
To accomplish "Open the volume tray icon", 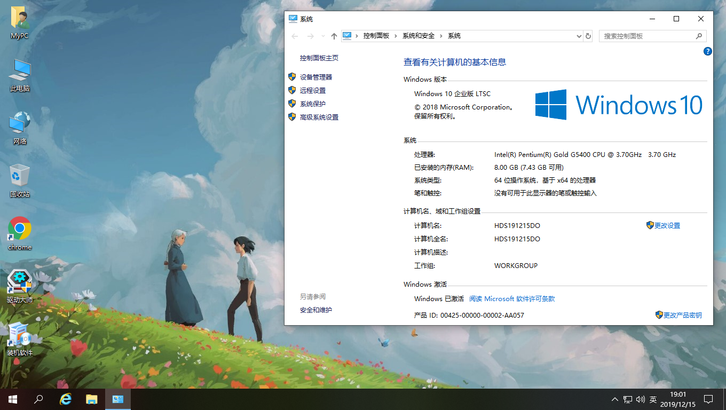I will (x=640, y=399).
